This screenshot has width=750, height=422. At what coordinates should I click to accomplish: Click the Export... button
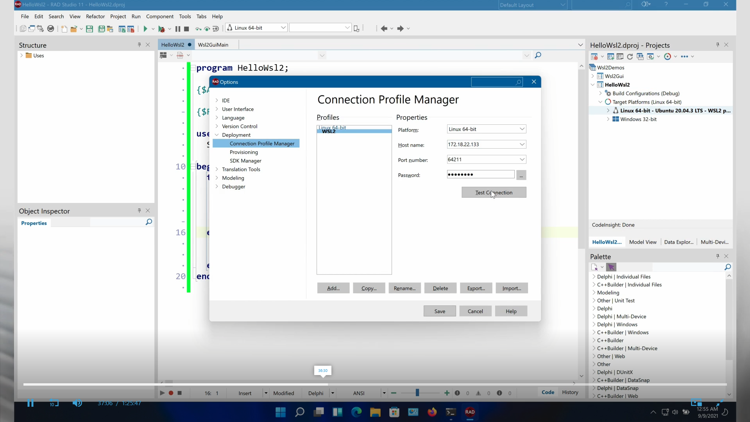[476, 288]
